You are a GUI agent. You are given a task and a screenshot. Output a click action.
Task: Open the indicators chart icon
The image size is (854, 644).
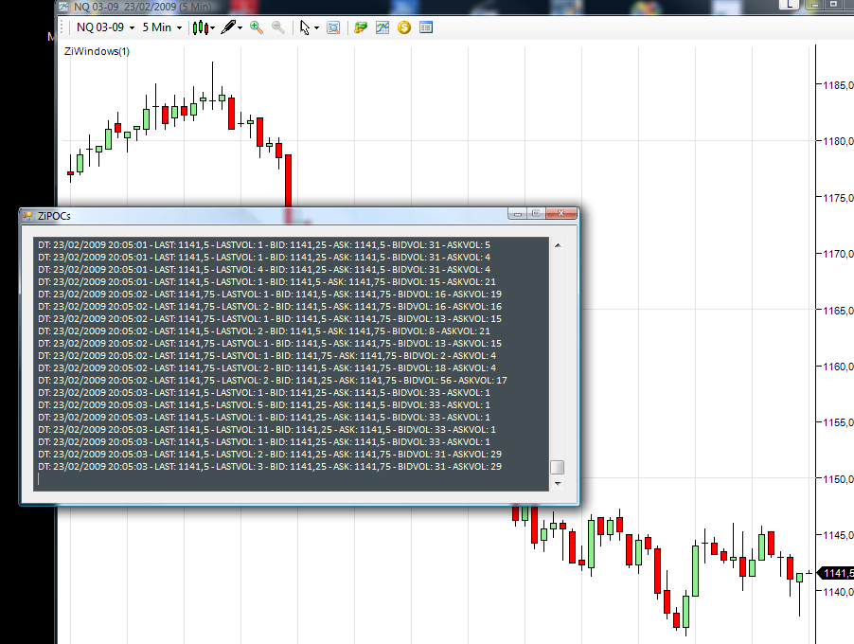tap(383, 27)
